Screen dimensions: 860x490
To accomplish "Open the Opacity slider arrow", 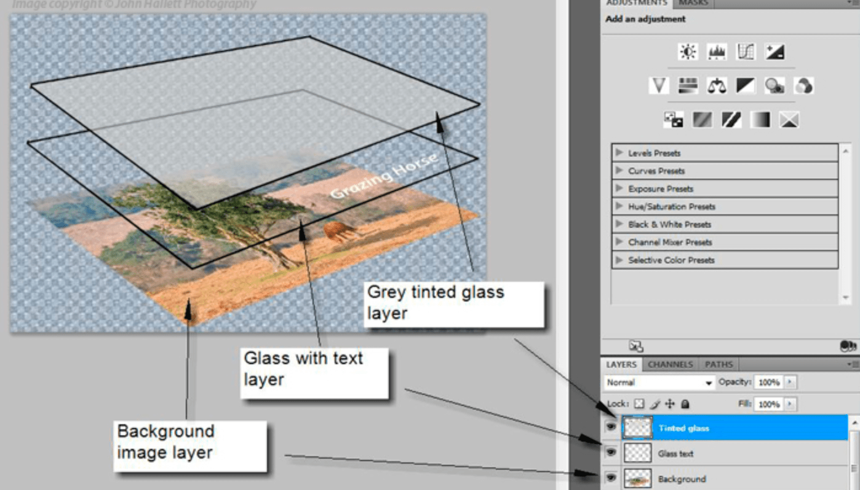I will pyautogui.click(x=790, y=383).
